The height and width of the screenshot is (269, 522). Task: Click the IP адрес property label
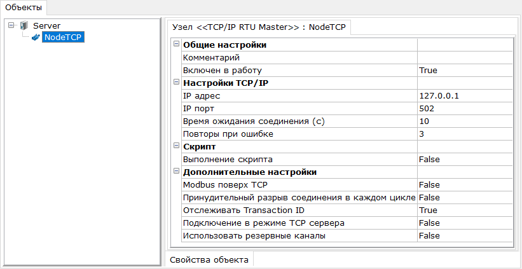(202, 96)
